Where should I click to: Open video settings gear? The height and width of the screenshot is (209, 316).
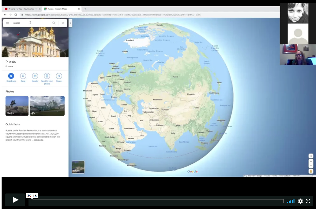(x=300, y=201)
